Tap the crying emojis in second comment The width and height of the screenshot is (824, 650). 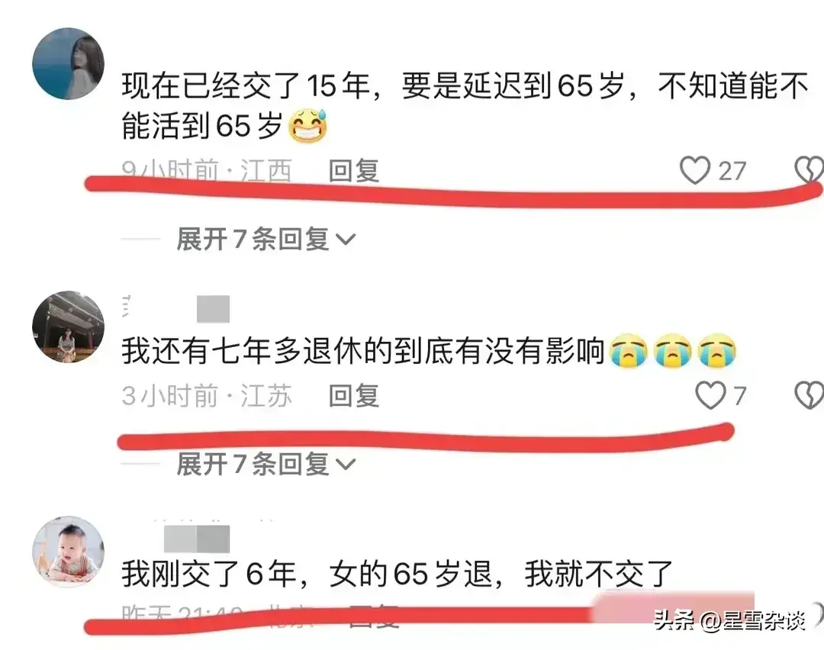click(673, 350)
